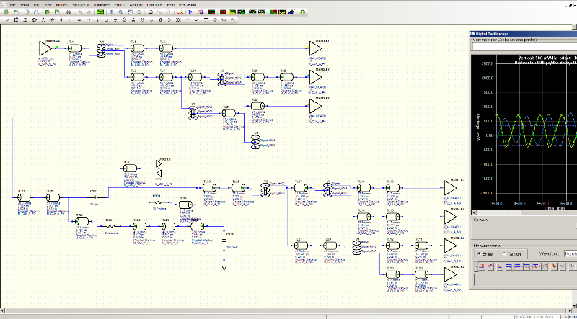The width and height of the screenshot is (577, 319).
Task: Open the Waveform dropdown list
Action: point(571,253)
